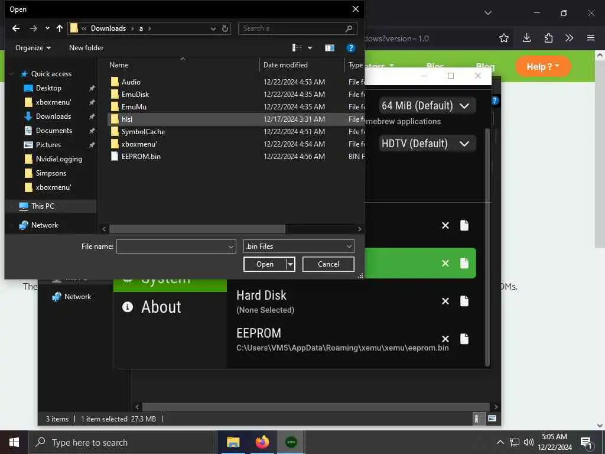Go back in Open dialog
605x454 pixels.
(16, 28)
